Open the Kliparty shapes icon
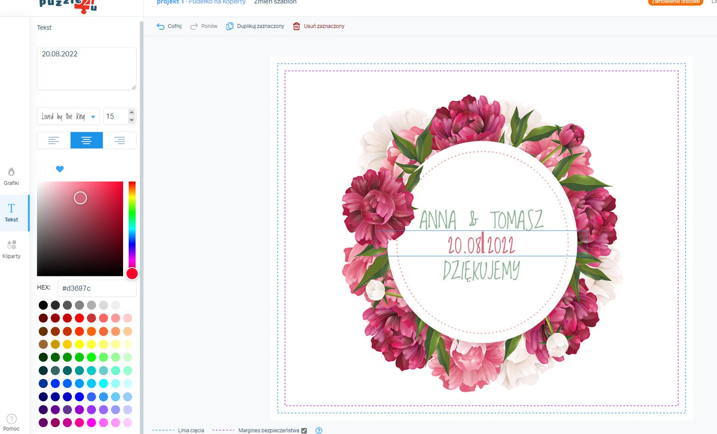 pyautogui.click(x=11, y=245)
